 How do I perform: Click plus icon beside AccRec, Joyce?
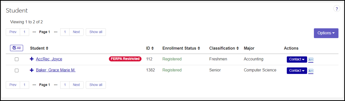coord(32,59)
